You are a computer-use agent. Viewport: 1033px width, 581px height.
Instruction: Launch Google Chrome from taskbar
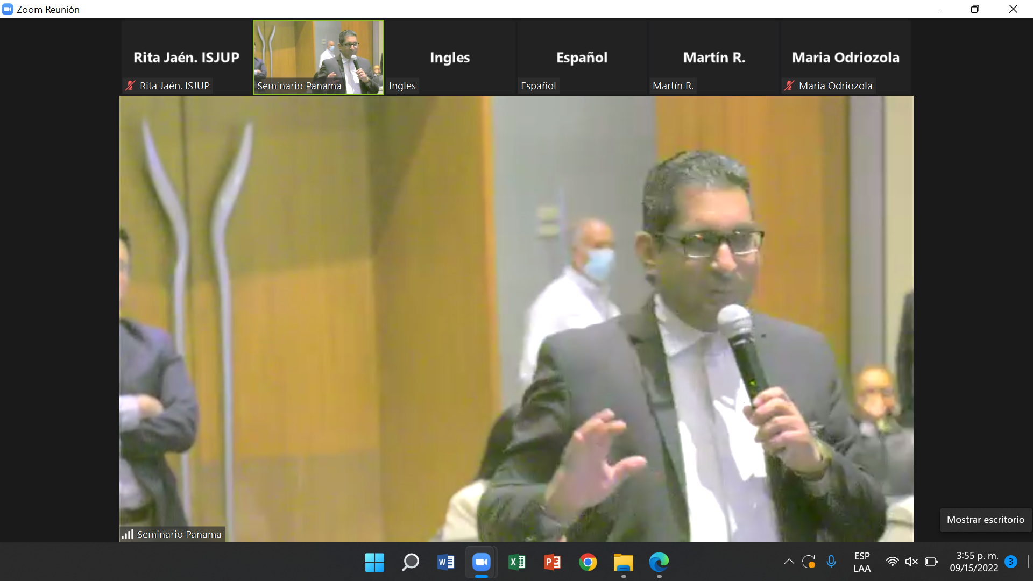pyautogui.click(x=588, y=562)
